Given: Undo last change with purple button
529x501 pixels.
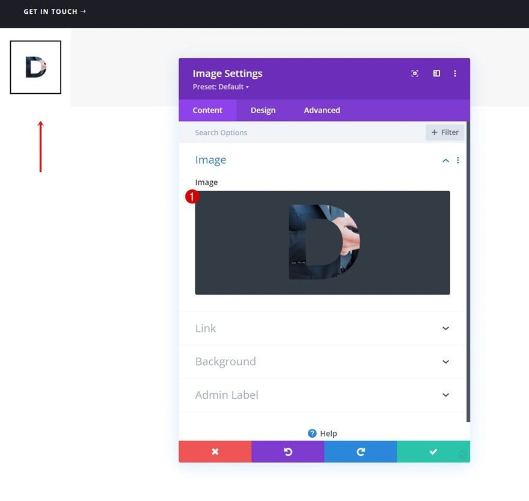Looking at the screenshot, I should pyautogui.click(x=288, y=451).
